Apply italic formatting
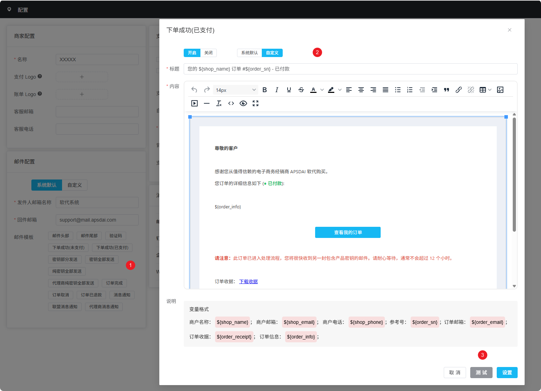541x391 pixels. click(x=277, y=90)
